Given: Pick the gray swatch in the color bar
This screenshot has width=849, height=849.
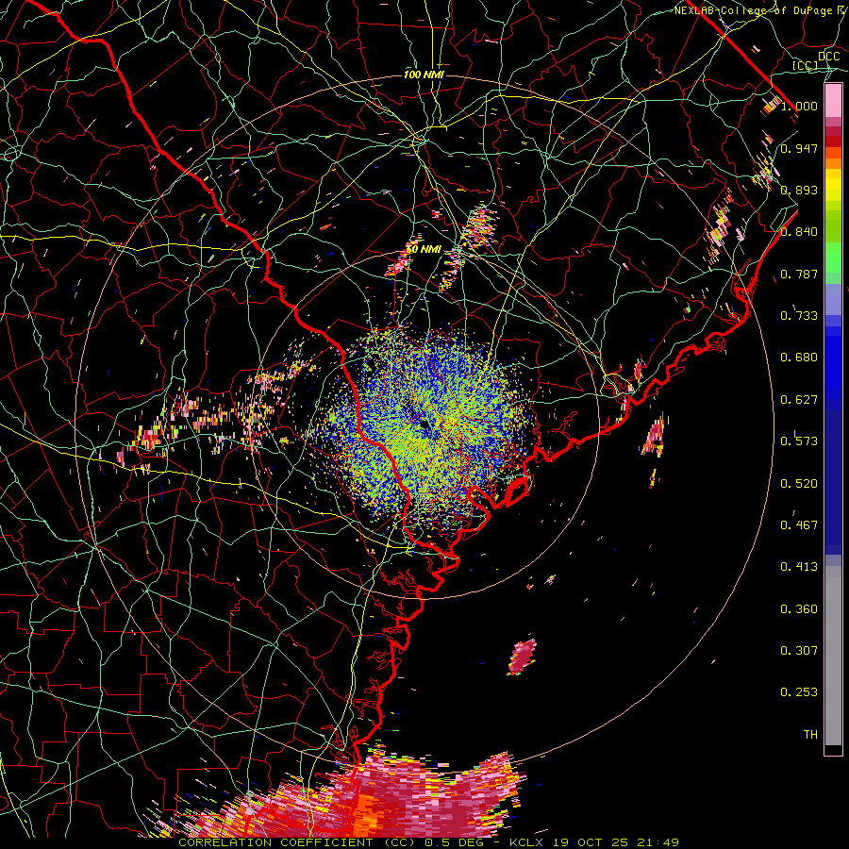Looking at the screenshot, I should [833, 656].
